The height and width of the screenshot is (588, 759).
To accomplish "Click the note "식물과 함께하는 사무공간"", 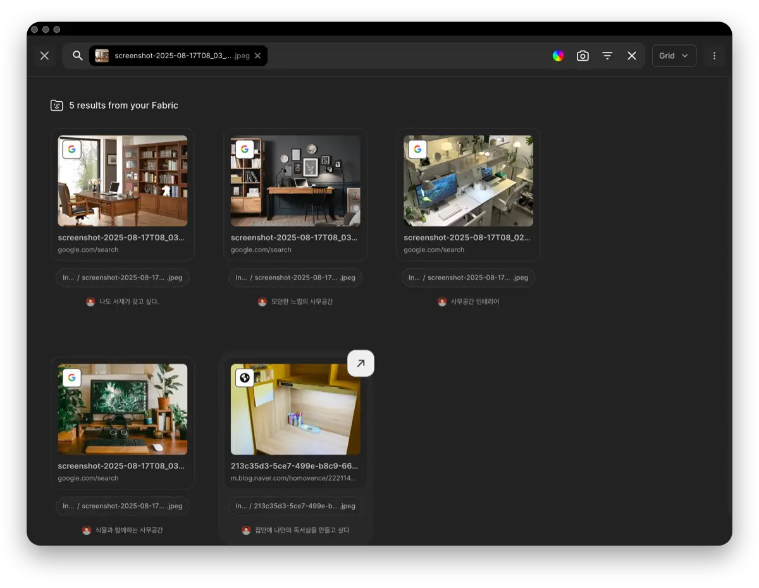I will (129, 530).
